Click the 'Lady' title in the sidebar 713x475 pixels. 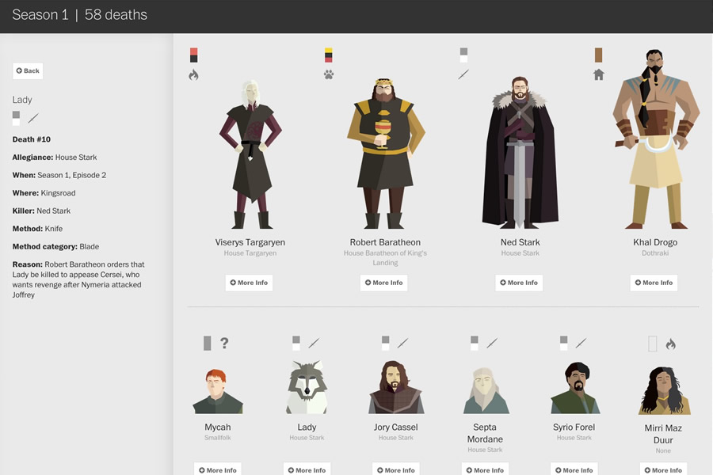pos(22,100)
